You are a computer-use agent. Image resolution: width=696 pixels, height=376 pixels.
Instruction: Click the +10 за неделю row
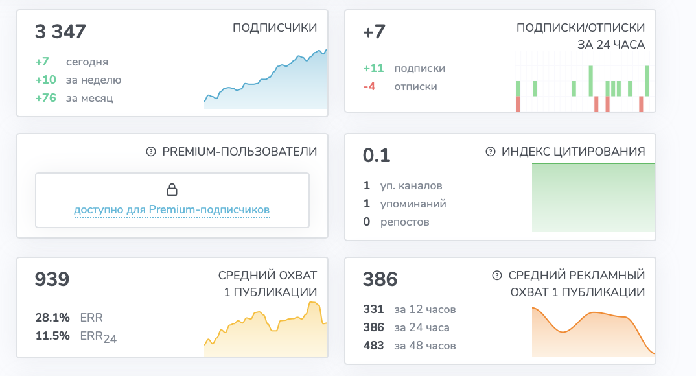(x=78, y=80)
